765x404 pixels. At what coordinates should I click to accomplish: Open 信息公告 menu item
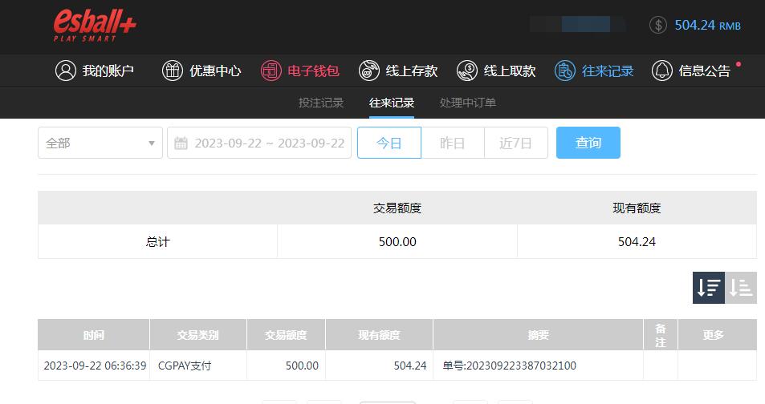pos(691,71)
